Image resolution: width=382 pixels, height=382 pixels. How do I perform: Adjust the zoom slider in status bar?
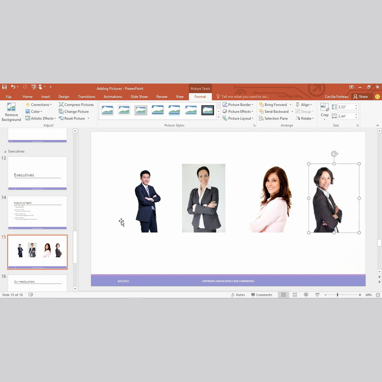tap(338, 295)
